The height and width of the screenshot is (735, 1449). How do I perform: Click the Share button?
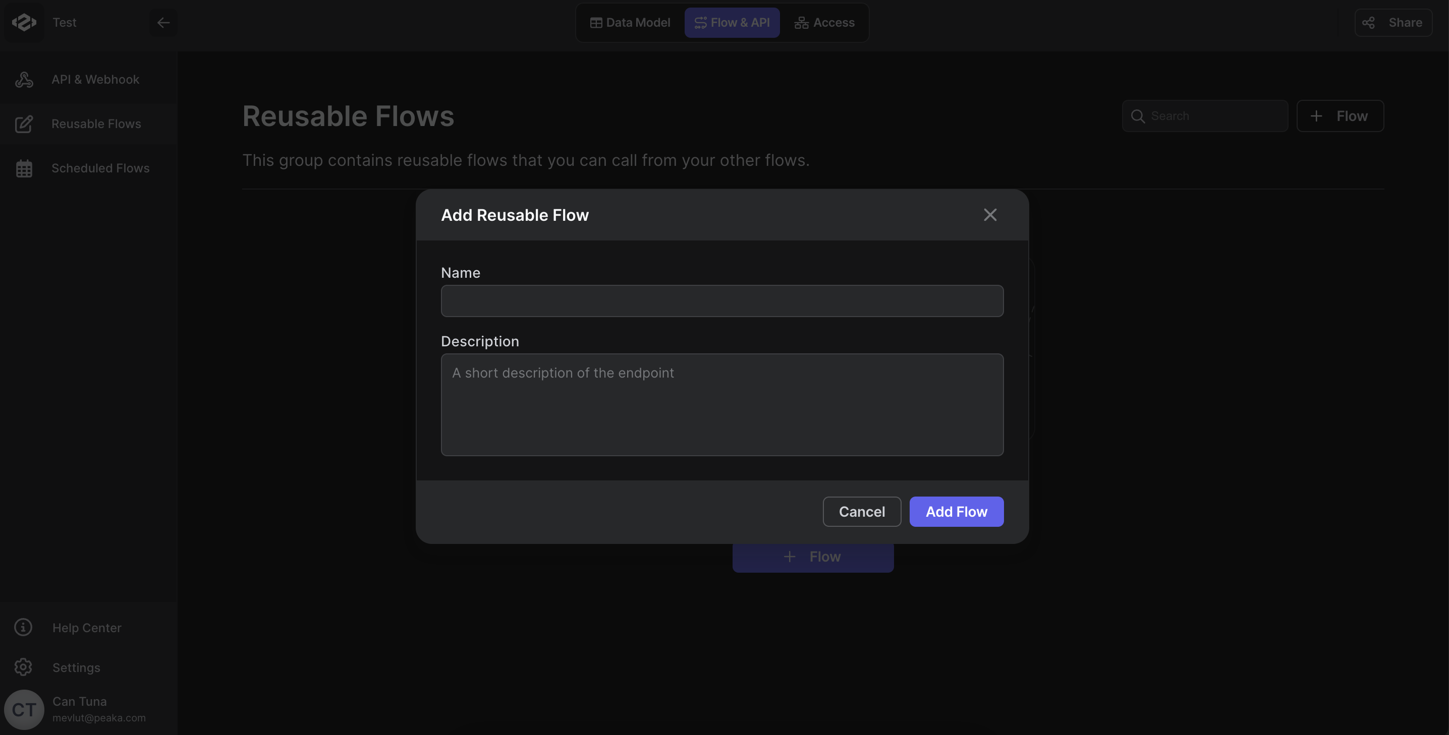[1394, 23]
